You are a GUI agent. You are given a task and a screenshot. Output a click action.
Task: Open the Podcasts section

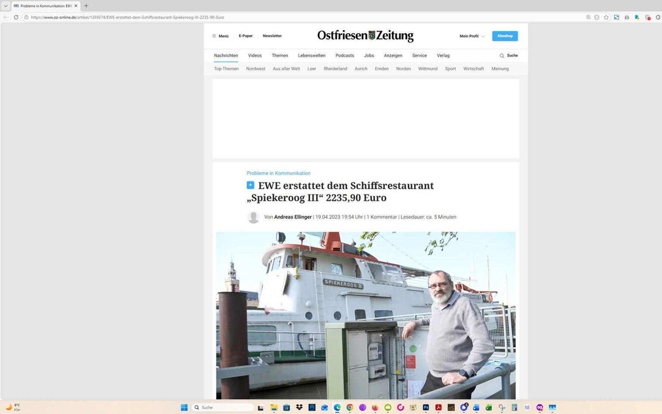pyautogui.click(x=344, y=55)
